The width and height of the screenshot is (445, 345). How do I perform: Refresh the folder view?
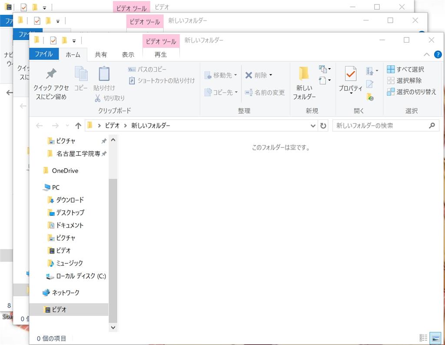tap(323, 126)
